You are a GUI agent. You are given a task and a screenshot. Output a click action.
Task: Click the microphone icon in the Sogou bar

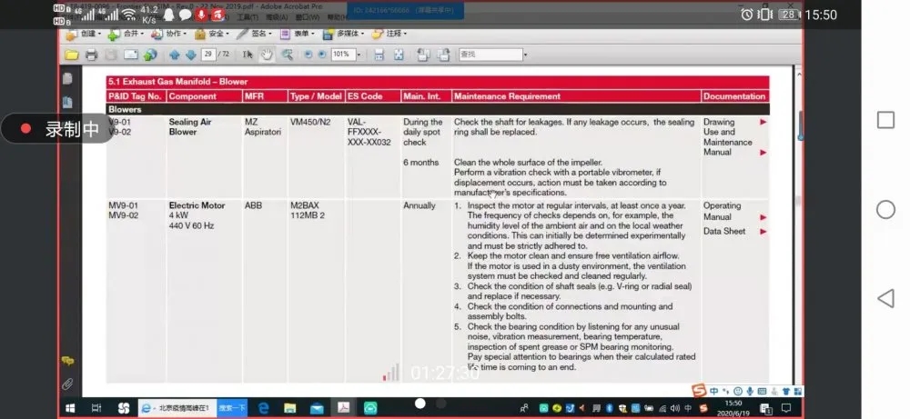coord(750,391)
